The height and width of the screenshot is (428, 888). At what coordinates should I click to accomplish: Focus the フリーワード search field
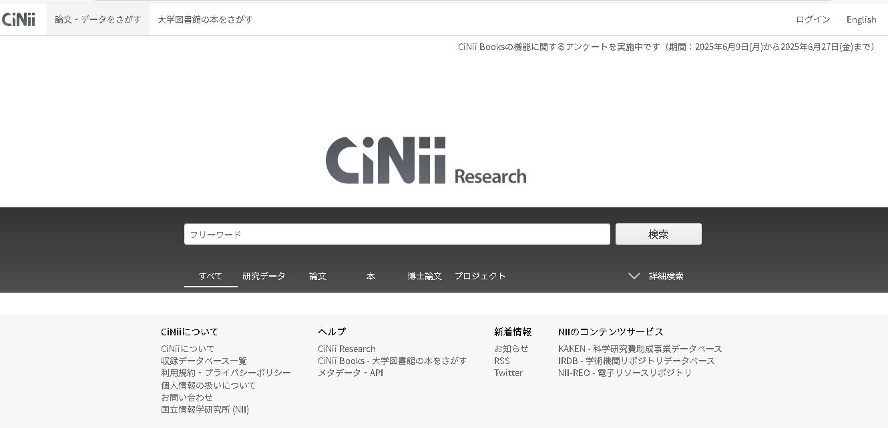click(397, 234)
